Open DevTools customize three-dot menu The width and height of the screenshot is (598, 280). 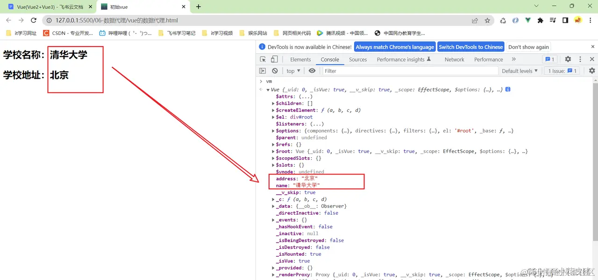click(580, 59)
